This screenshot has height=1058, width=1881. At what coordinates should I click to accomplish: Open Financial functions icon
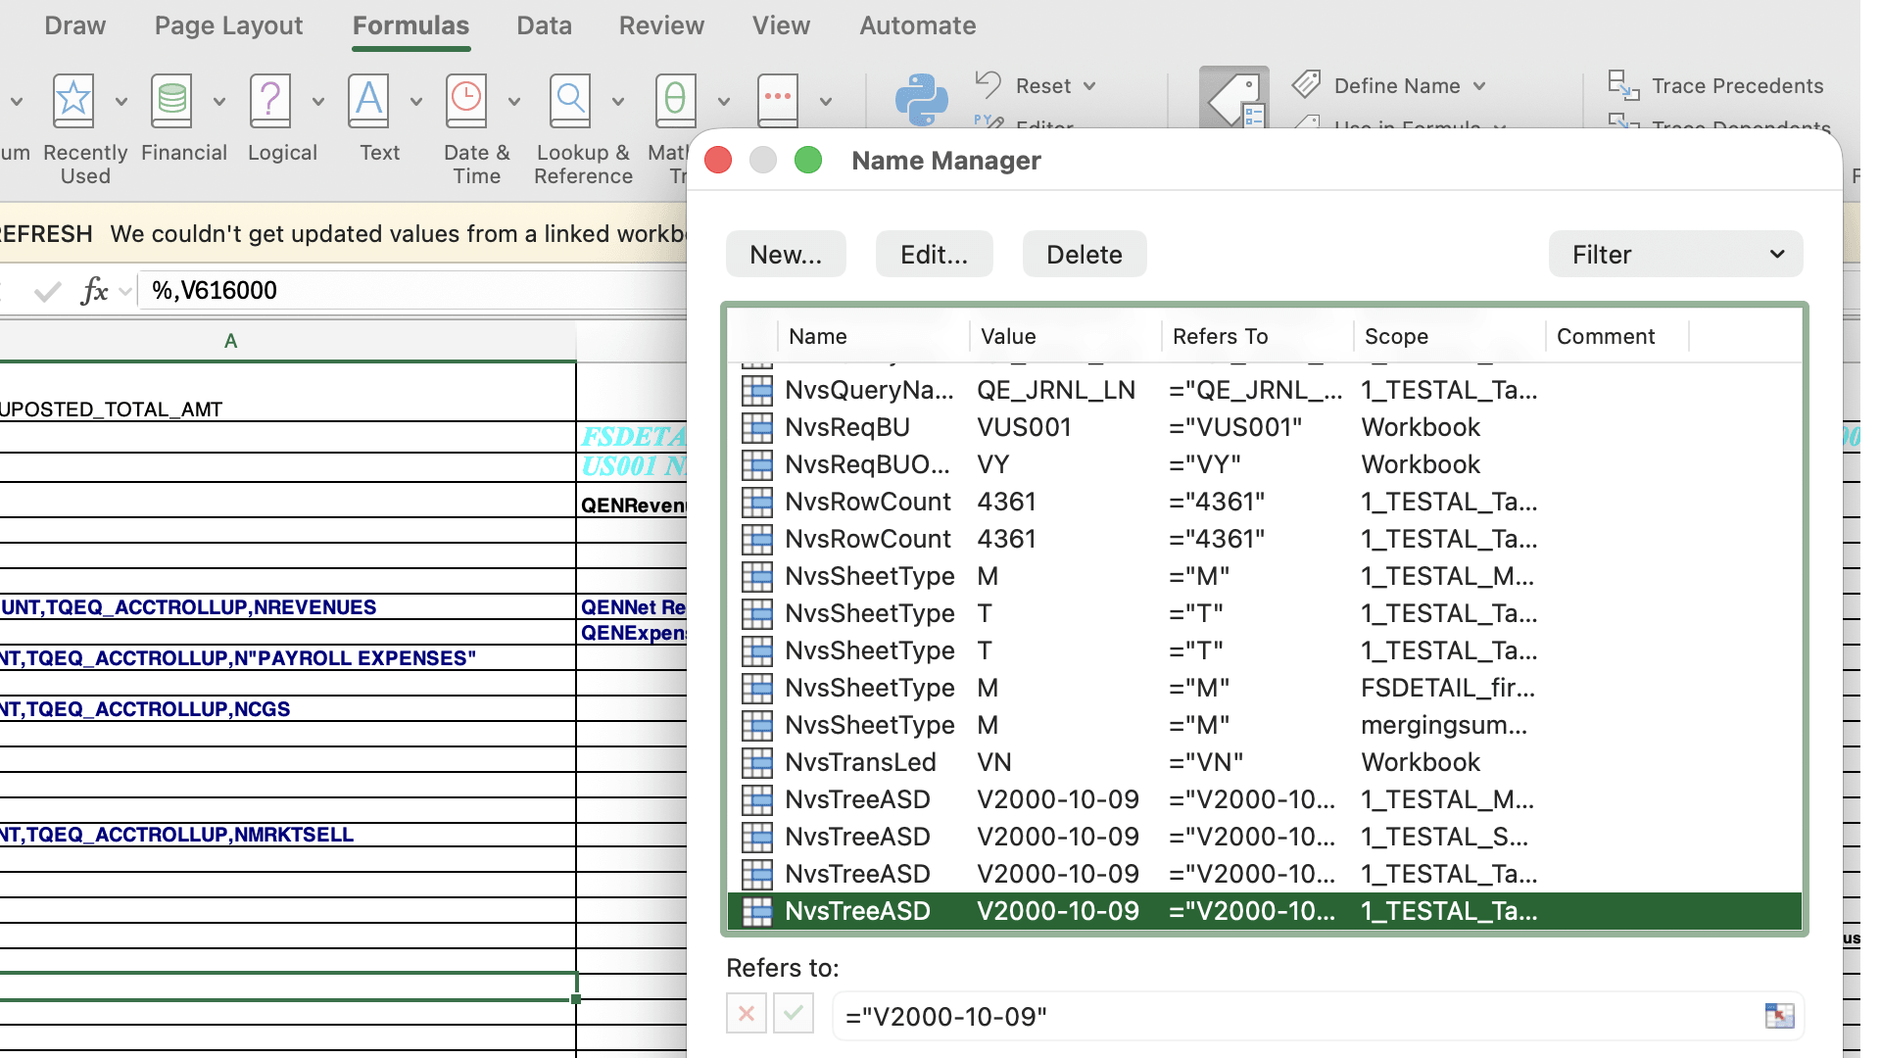(171, 101)
